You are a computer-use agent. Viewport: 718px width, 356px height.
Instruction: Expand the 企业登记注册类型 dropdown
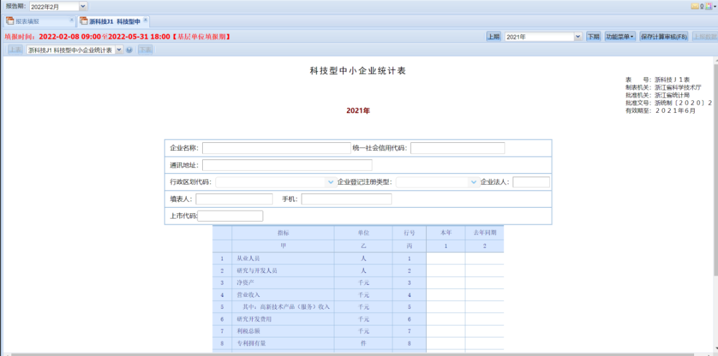point(474,182)
